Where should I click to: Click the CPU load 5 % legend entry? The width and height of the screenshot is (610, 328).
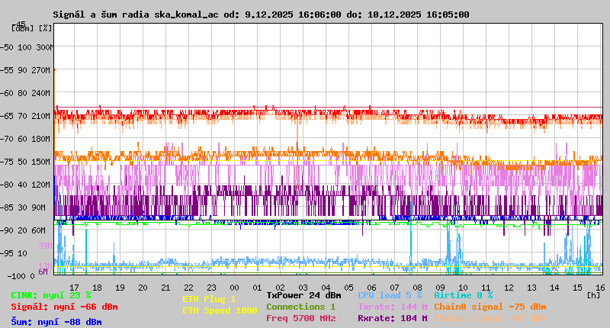coord(390,295)
